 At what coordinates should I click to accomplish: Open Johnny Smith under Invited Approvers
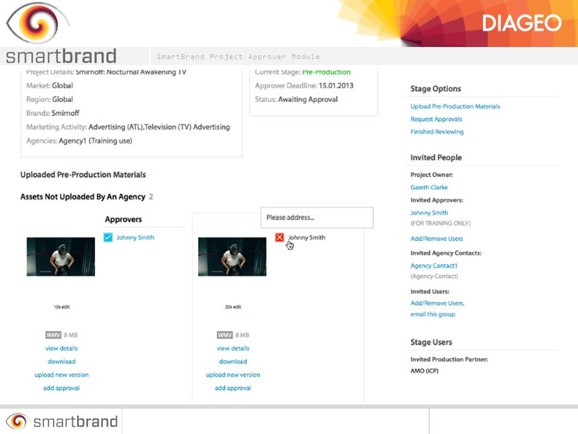(429, 213)
